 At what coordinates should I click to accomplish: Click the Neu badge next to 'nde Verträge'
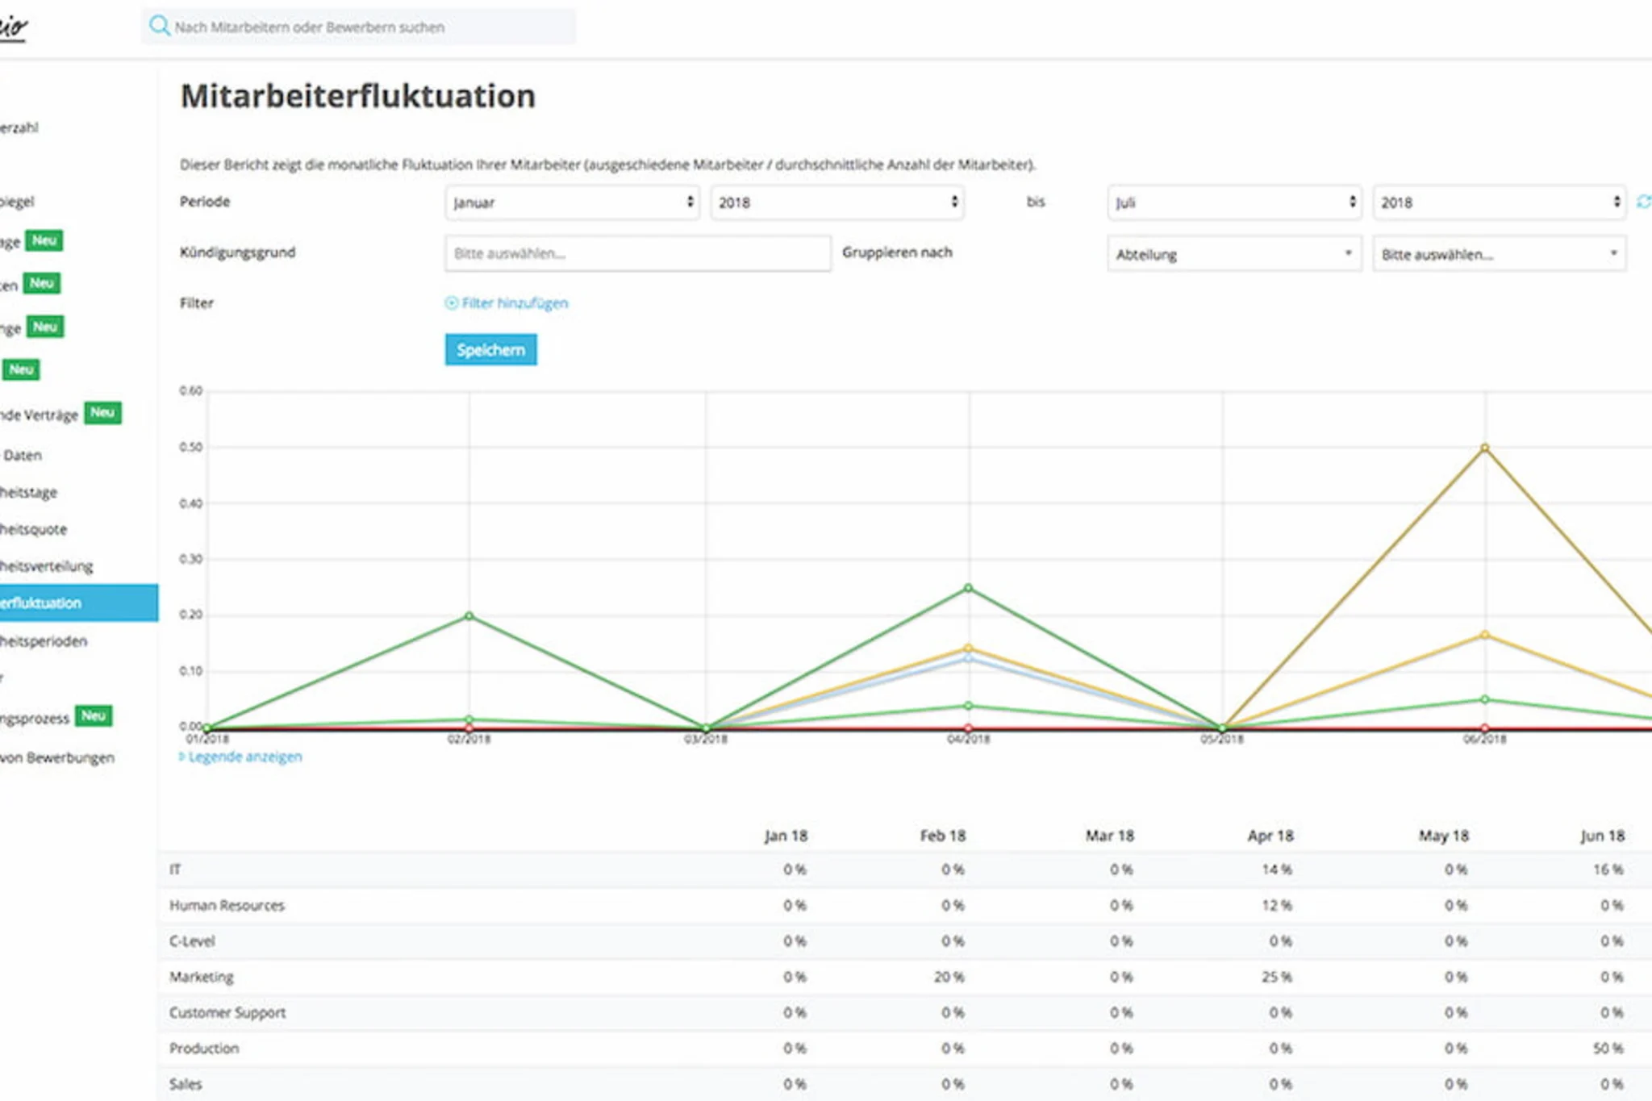click(x=102, y=413)
